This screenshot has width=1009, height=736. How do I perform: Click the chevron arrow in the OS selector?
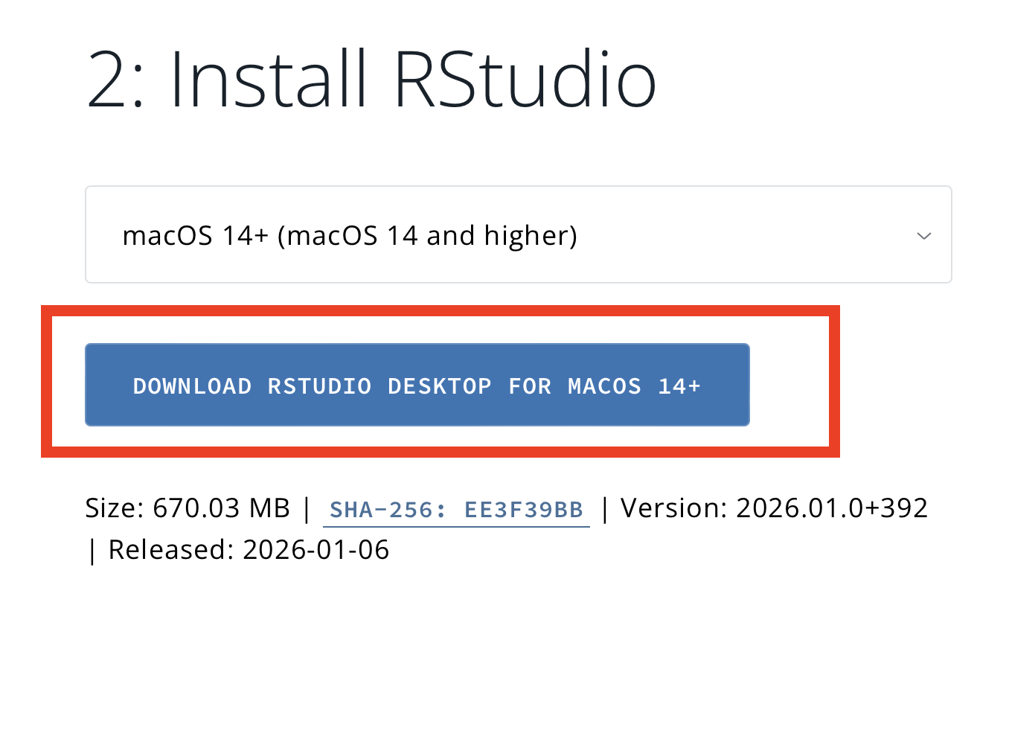[x=924, y=236]
